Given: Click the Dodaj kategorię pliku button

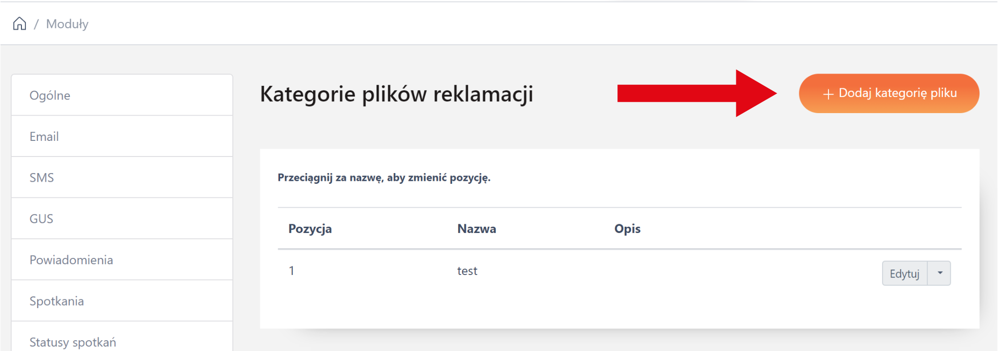Looking at the screenshot, I should [x=889, y=93].
